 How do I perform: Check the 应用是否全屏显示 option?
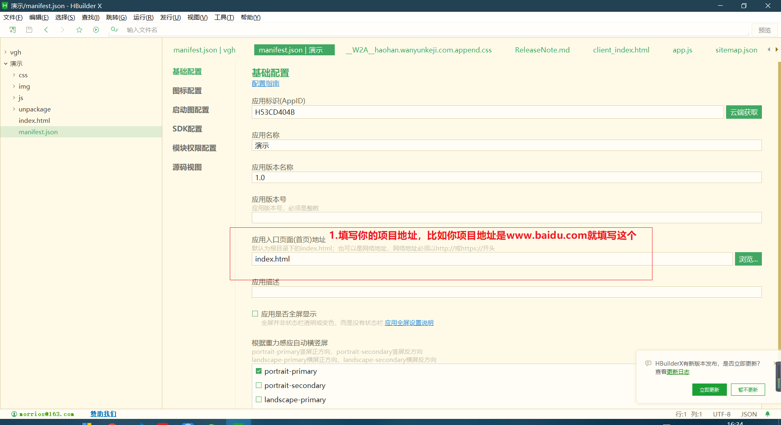pyautogui.click(x=255, y=313)
